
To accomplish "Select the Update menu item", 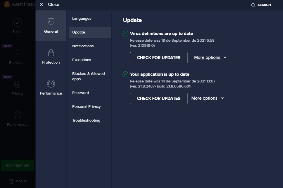I will tap(90, 32).
